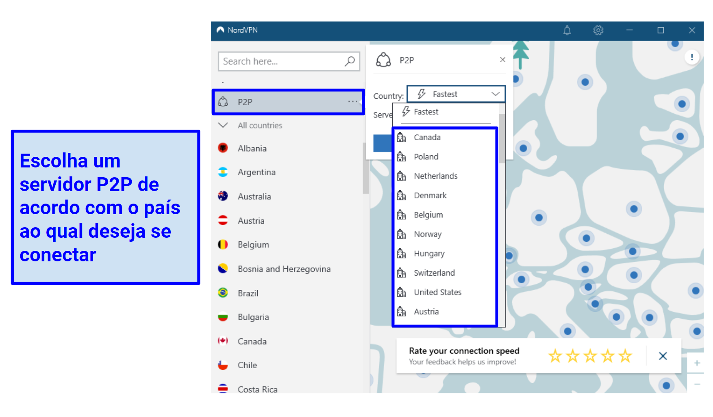713x417 pixels.
Task: Click the zoom in plus button on map
Action: [697, 363]
